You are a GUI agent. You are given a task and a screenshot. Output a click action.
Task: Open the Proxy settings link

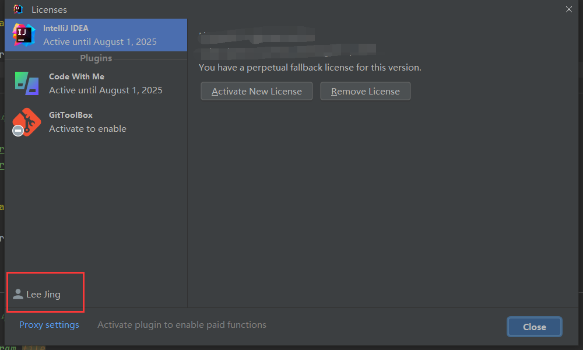[49, 325]
